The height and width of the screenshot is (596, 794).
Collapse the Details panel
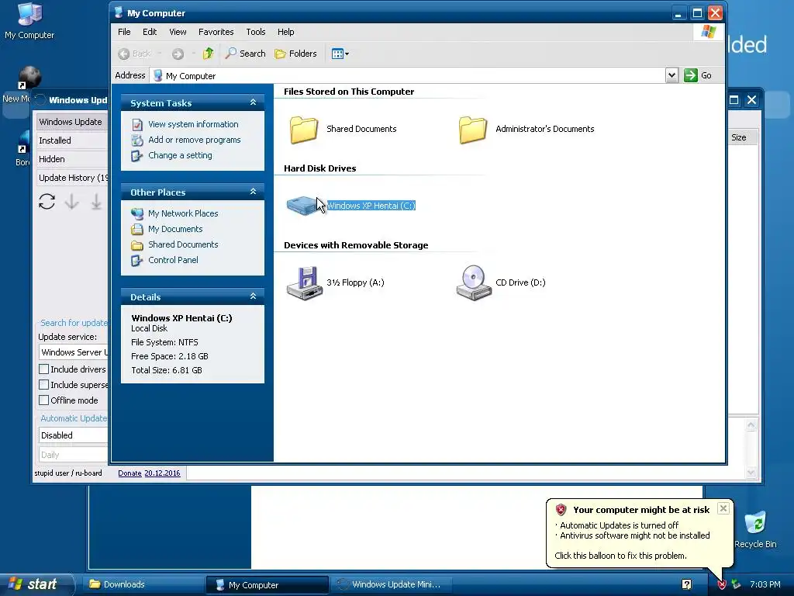tap(254, 296)
